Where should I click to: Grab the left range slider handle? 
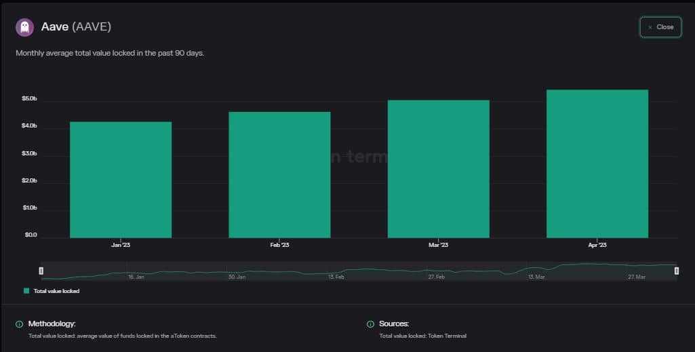[x=41, y=271]
